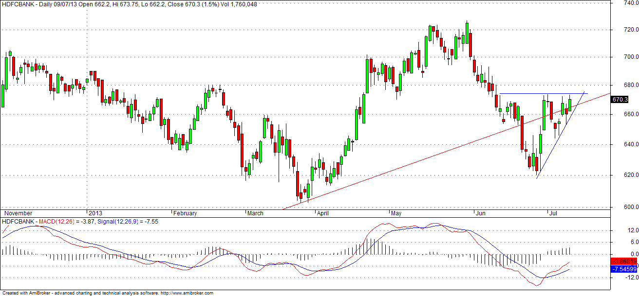Click the 'April' label on the date axis
The width and height of the screenshot is (640, 296).
point(323,213)
